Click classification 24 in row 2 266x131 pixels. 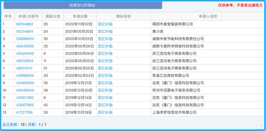click(46, 31)
